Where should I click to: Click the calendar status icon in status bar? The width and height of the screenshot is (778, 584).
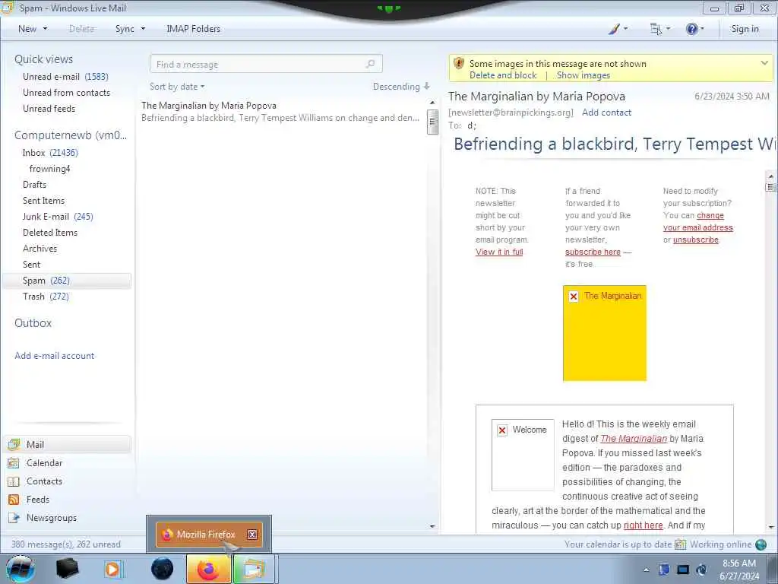pyautogui.click(x=680, y=544)
